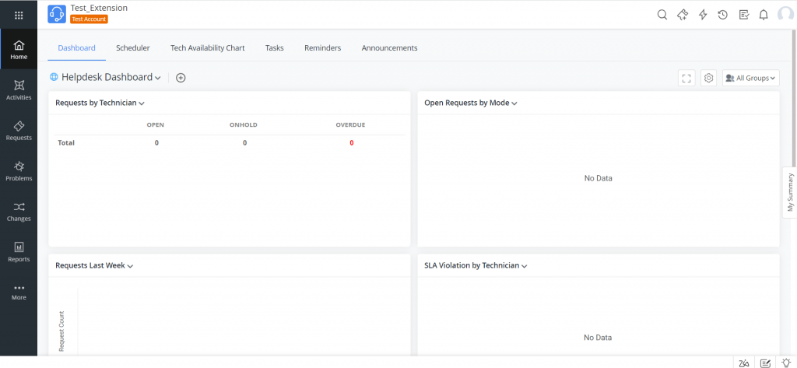The width and height of the screenshot is (797, 368).
Task: Open Activities in the sidebar
Action: coord(19,90)
